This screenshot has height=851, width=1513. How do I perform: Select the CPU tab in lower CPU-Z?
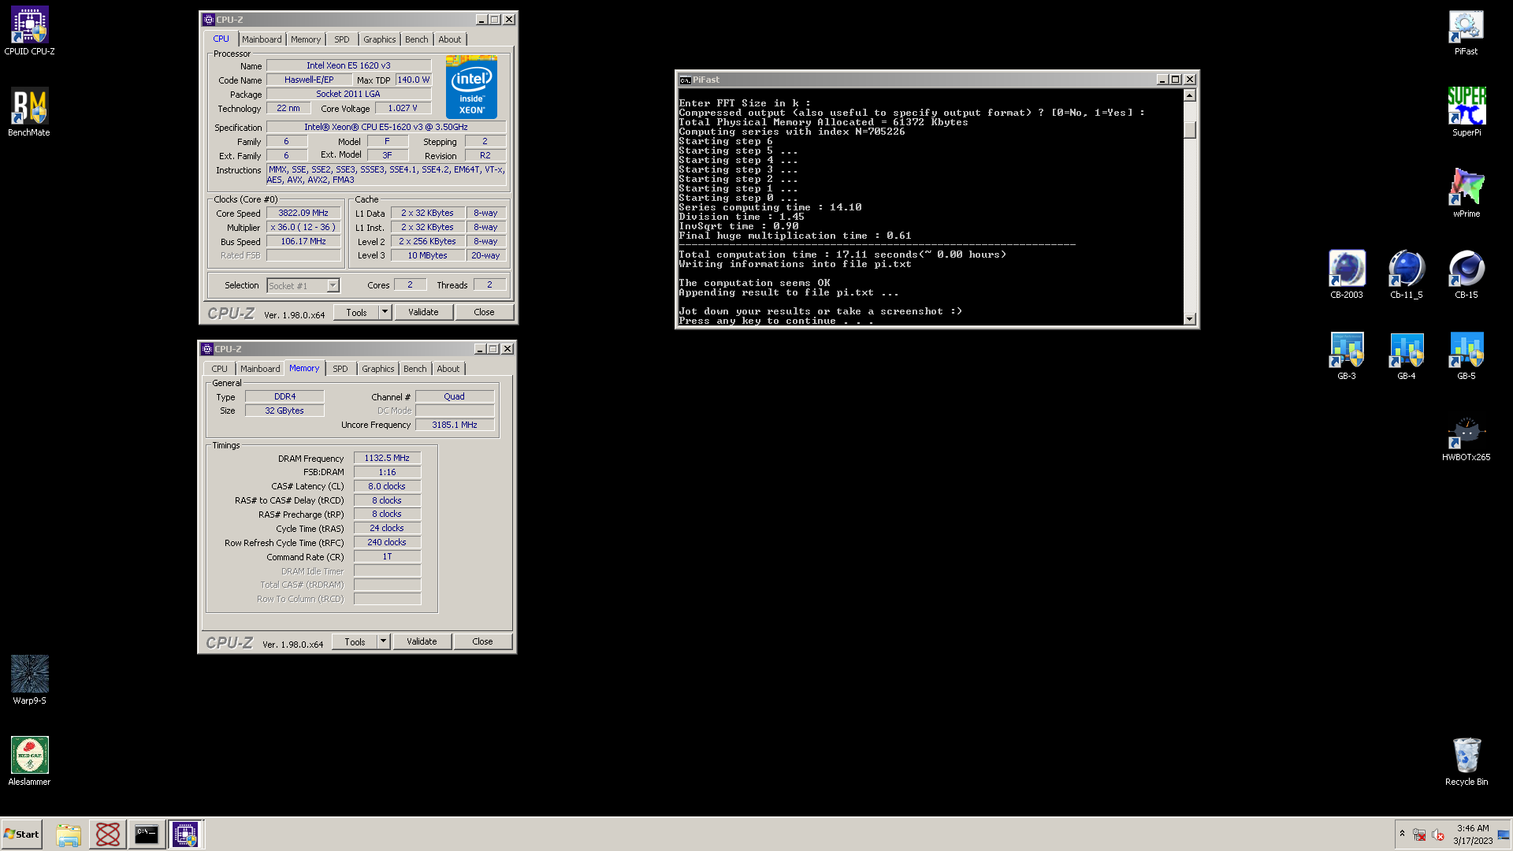tap(219, 369)
